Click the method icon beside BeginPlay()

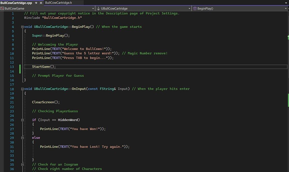[x=195, y=8]
